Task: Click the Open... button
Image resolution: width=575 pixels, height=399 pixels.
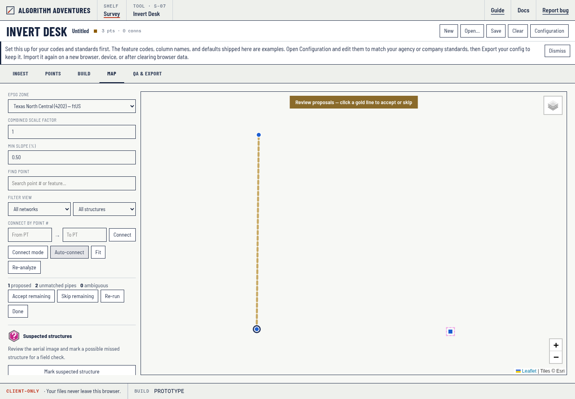Action: [472, 31]
